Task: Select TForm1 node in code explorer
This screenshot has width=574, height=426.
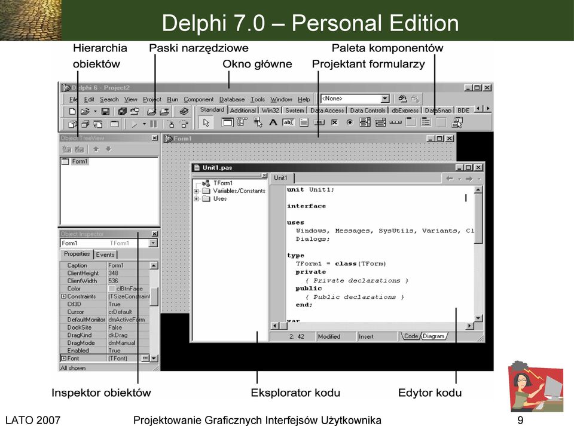Action: [x=222, y=183]
